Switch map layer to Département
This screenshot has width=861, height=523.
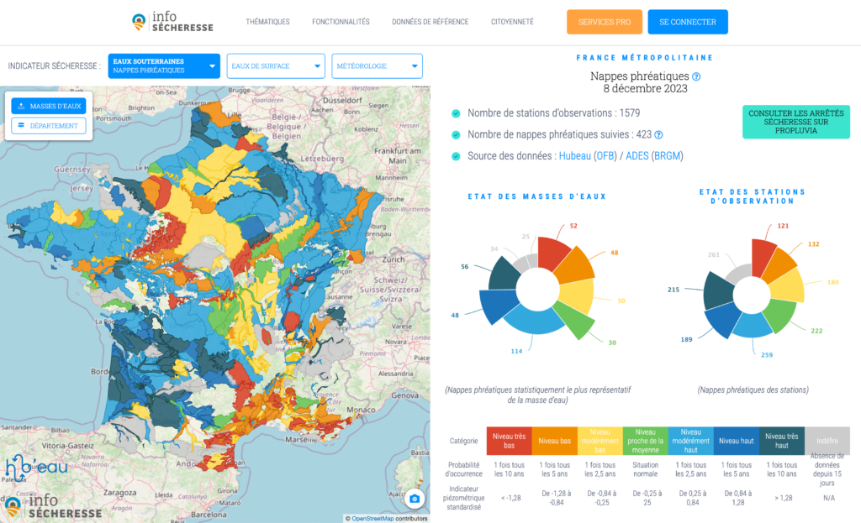tap(49, 126)
